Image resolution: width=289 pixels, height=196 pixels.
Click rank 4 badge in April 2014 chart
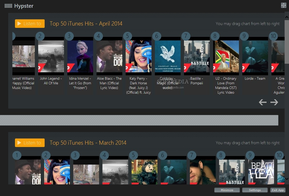point(98,36)
